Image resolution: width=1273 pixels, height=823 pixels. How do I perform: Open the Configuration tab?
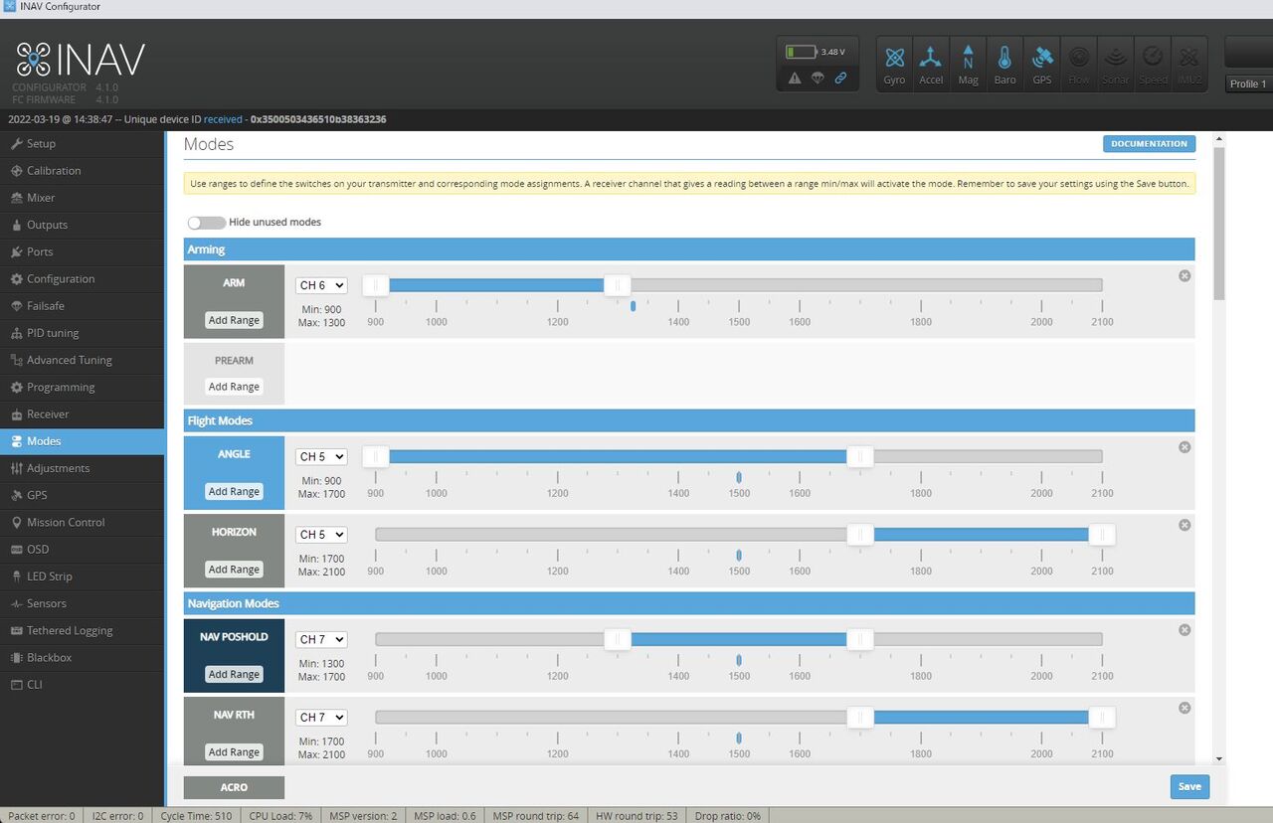tap(83, 279)
